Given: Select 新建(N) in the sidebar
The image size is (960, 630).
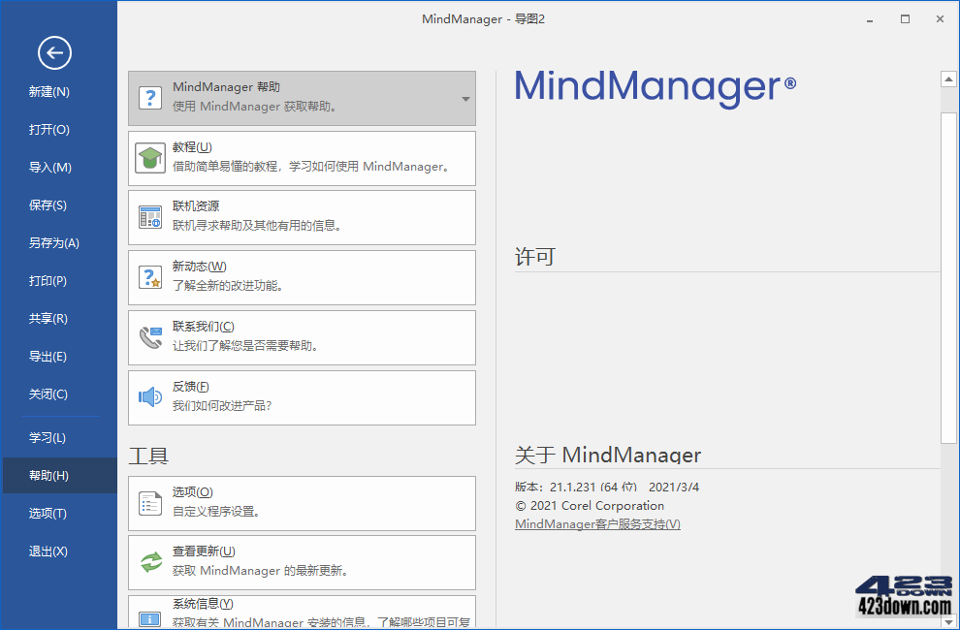Looking at the screenshot, I should pyautogui.click(x=46, y=91).
